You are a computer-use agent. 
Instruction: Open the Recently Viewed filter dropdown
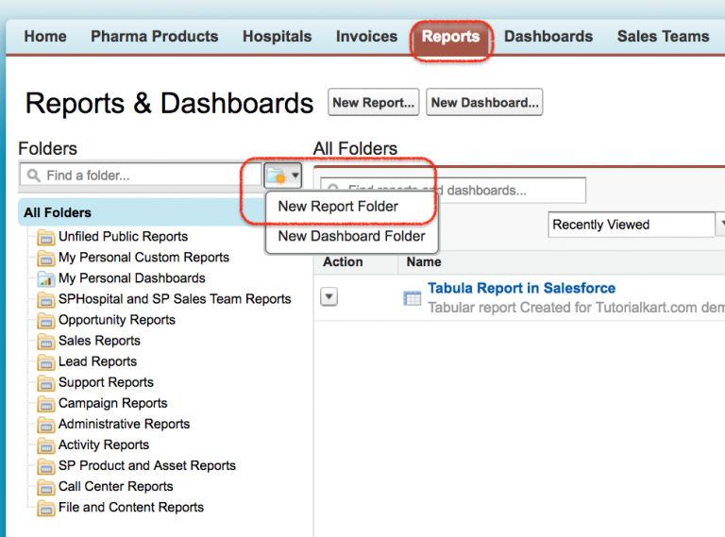pyautogui.click(x=636, y=225)
